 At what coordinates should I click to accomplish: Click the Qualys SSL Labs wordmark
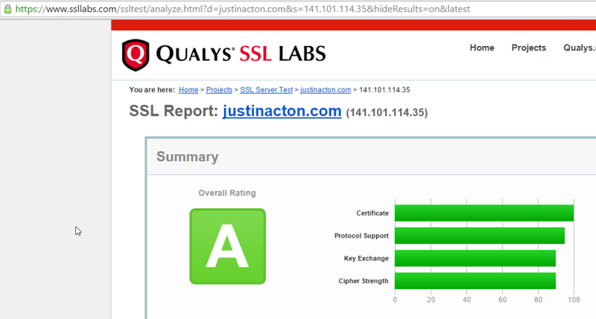pos(241,54)
